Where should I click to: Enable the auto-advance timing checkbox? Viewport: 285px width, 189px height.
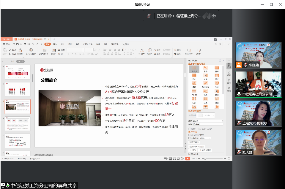click(x=190, y=138)
